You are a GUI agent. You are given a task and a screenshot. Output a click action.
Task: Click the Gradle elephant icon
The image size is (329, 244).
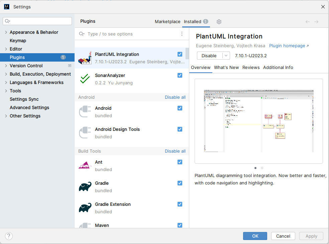(85, 187)
